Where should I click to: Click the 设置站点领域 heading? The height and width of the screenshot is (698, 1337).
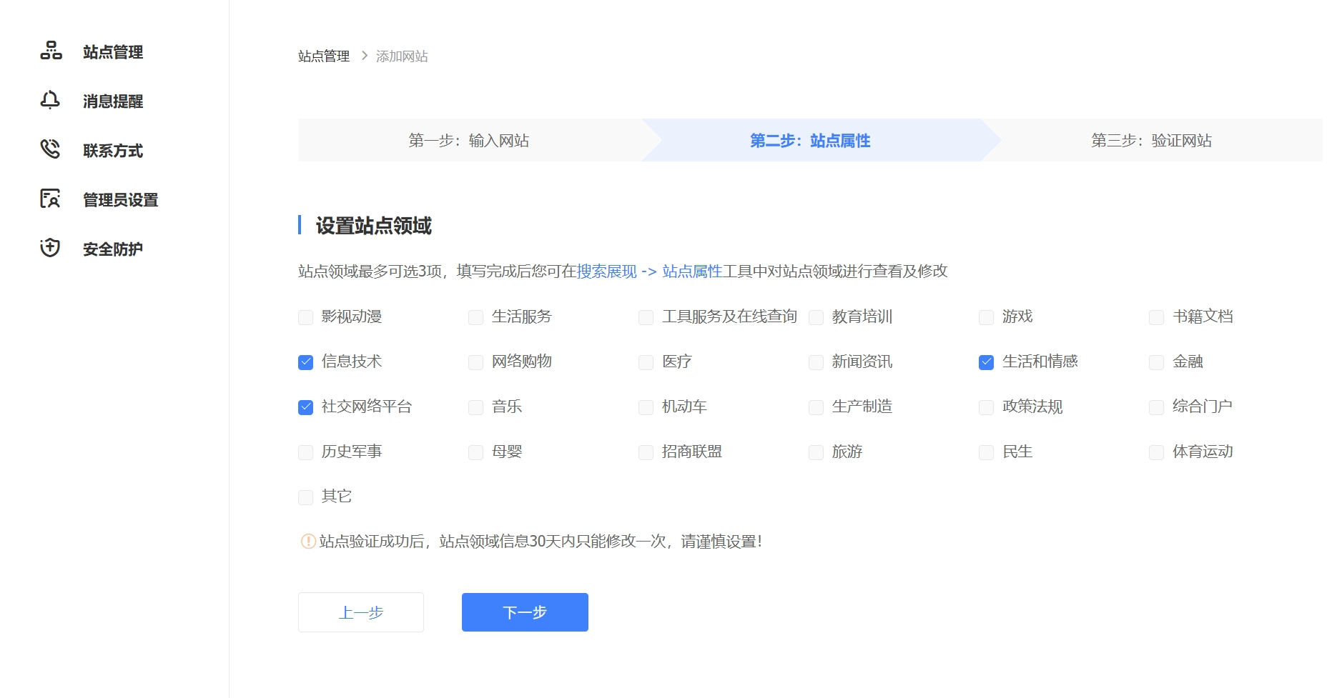tap(374, 226)
